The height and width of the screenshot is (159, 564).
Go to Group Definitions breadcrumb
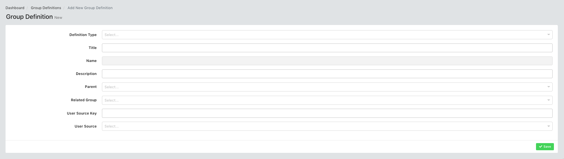point(46,8)
